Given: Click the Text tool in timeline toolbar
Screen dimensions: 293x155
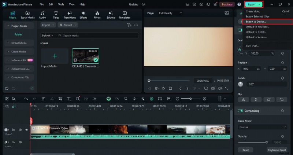Looking at the screenshot, I should click(x=69, y=99).
